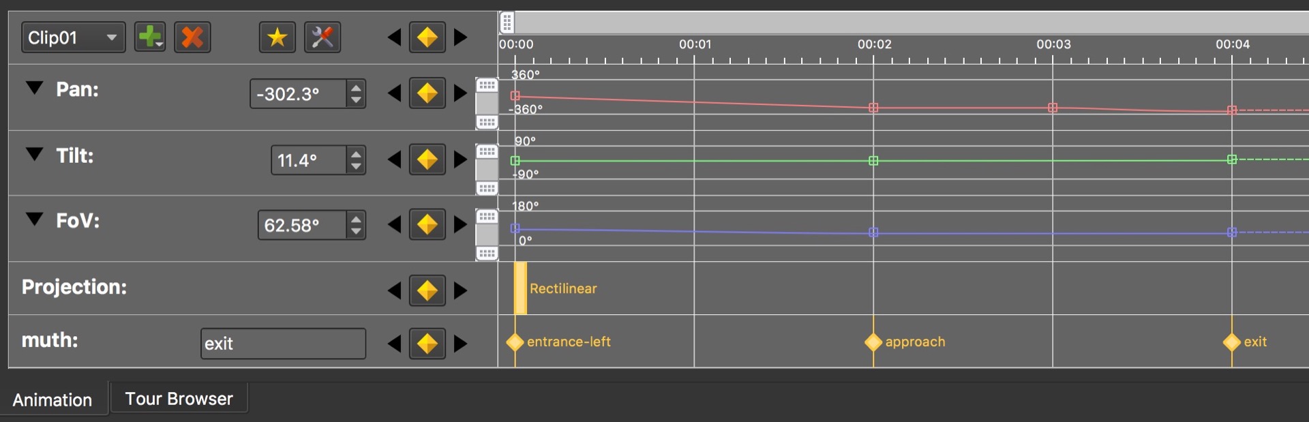Select the exit keyframe marker on timeline
The height and width of the screenshot is (422, 1309).
pos(1232,342)
